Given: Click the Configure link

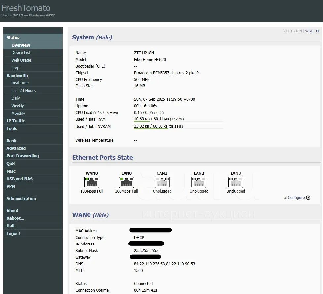Looking at the screenshot, I should 296,198.
